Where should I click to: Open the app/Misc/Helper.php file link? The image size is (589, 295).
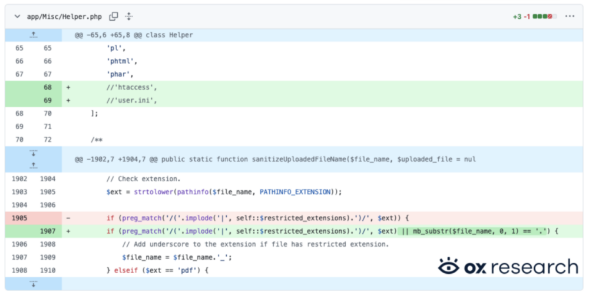[65, 16]
